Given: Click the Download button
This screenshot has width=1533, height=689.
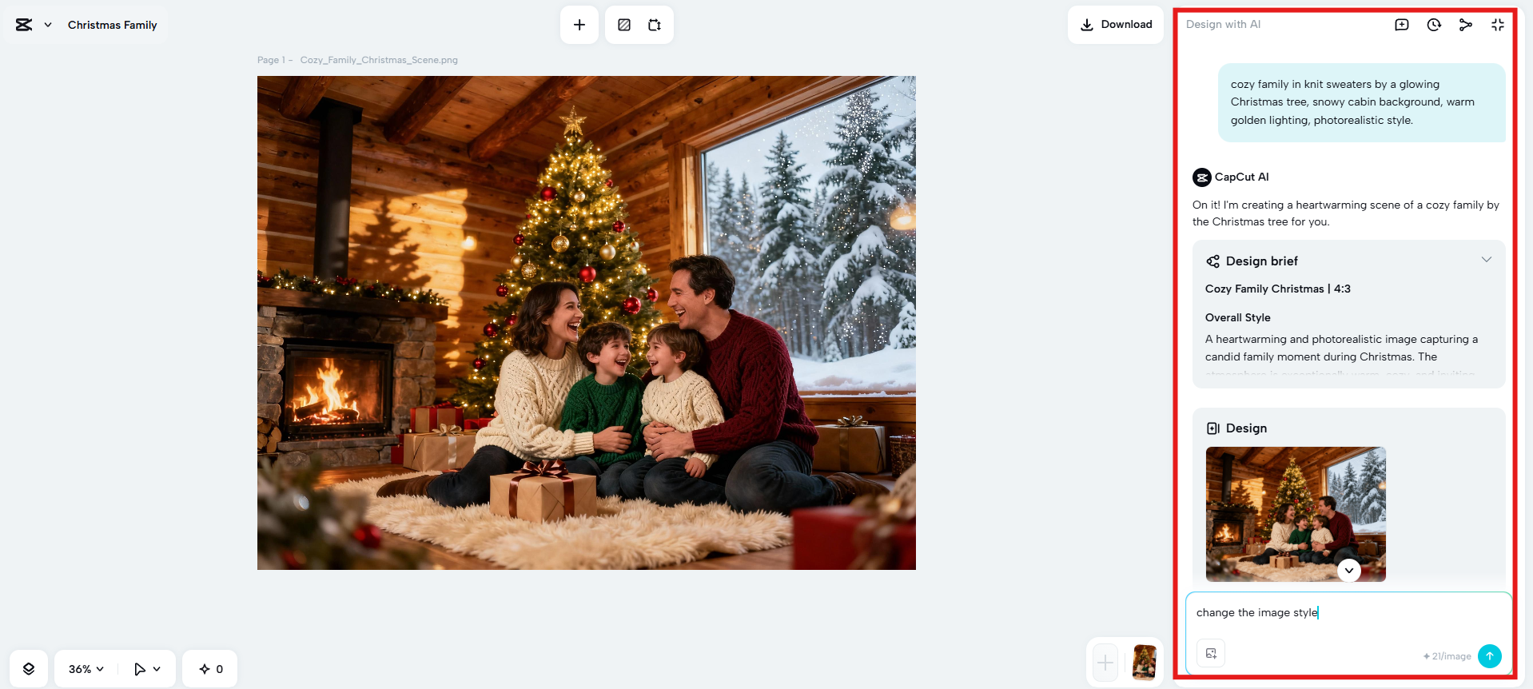Looking at the screenshot, I should 1116,25.
